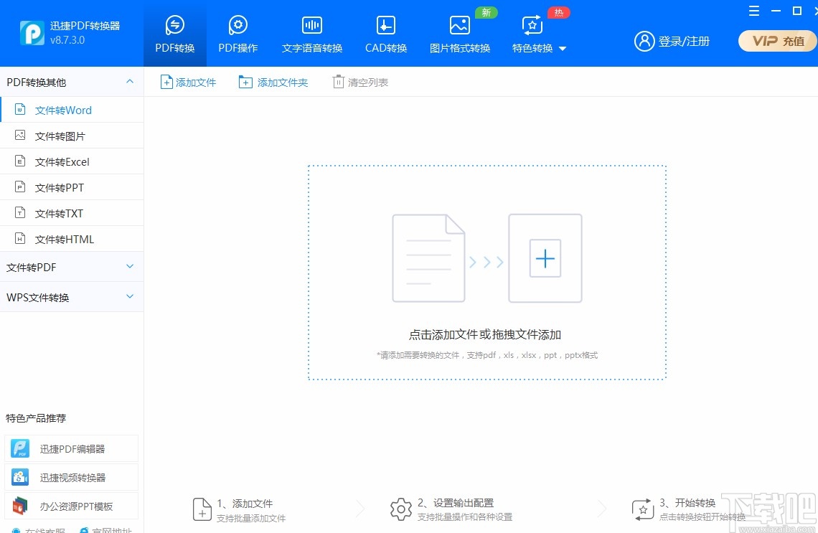Clear the file list with 清空列表
Screen dimensions: 818x533
pyautogui.click(x=360, y=82)
